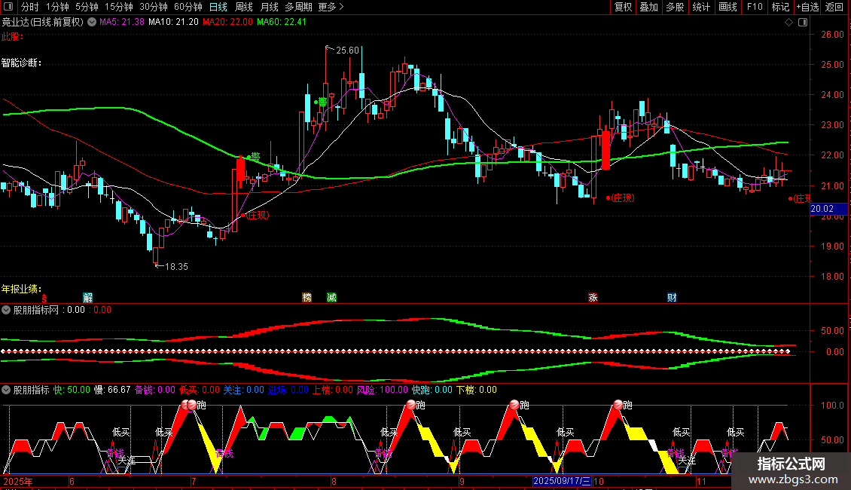Open the 复权 adjustment toggle

coord(623,7)
